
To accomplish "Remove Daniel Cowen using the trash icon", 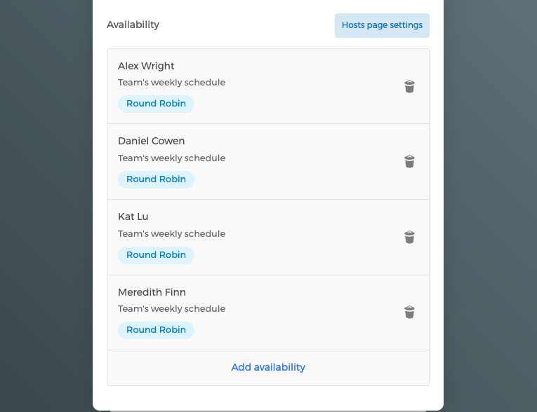I will coord(410,162).
